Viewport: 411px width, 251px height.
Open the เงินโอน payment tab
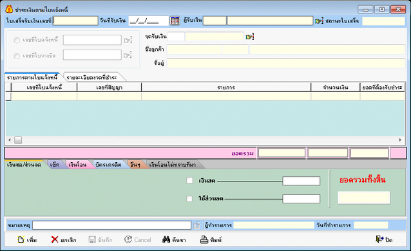[77, 165]
